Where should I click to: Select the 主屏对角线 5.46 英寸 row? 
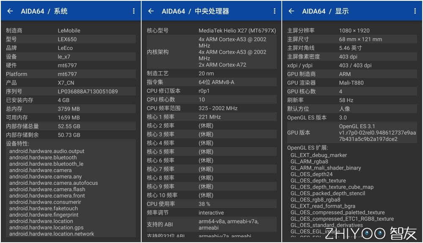pyautogui.click(x=352, y=48)
